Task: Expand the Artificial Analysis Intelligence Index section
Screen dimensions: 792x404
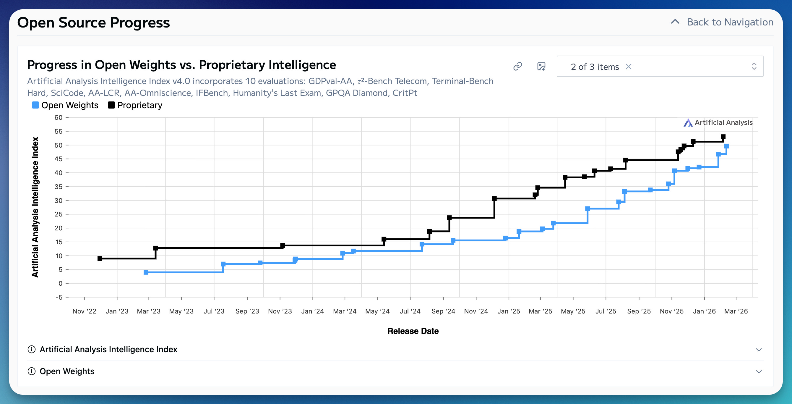Action: 108,349
